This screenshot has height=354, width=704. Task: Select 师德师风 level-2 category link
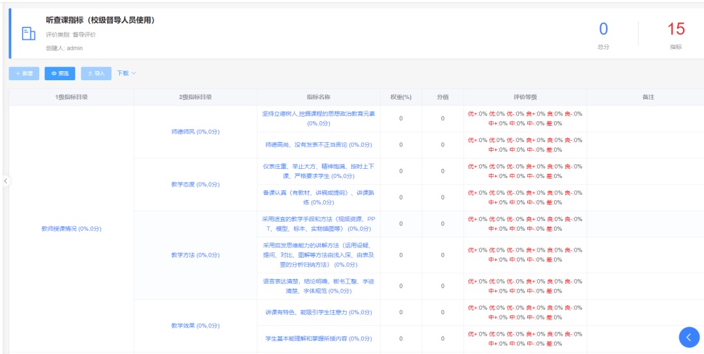[195, 132]
